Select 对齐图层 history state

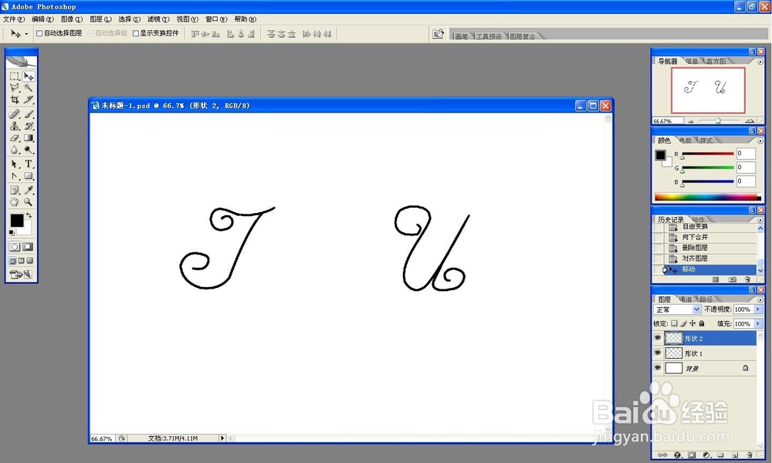(705, 259)
